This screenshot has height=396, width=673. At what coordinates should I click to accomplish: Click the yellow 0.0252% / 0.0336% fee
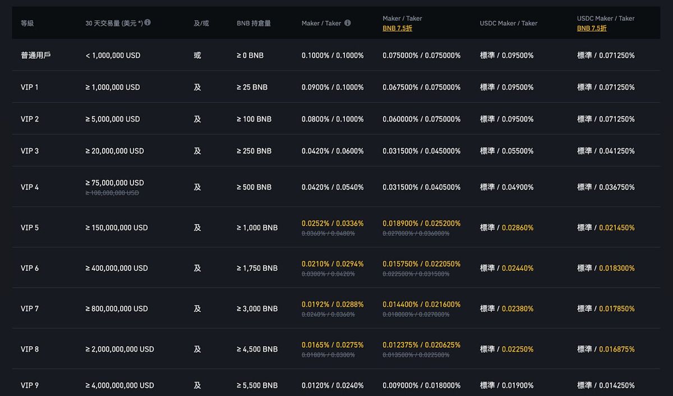pos(333,223)
